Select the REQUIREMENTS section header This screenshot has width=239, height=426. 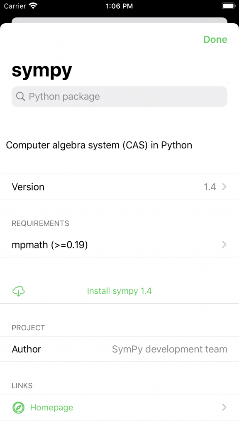pos(40,223)
